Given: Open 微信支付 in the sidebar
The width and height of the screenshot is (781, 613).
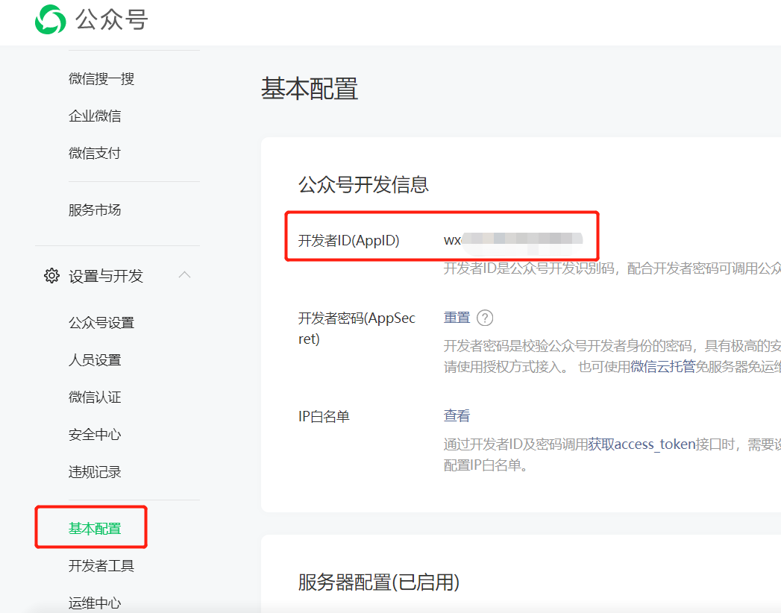Looking at the screenshot, I should [x=95, y=154].
